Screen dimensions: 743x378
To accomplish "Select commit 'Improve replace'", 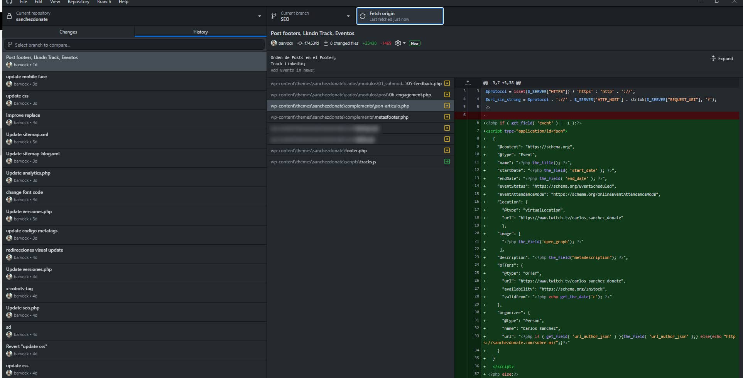I will click(134, 119).
